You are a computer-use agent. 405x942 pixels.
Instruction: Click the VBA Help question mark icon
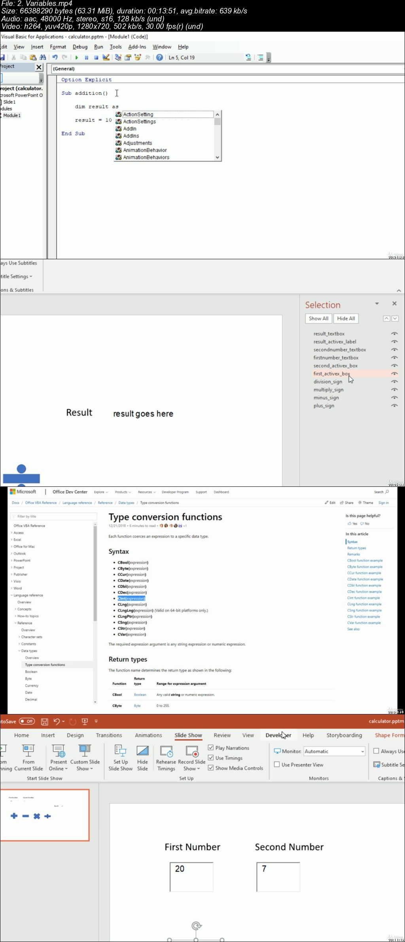point(159,57)
